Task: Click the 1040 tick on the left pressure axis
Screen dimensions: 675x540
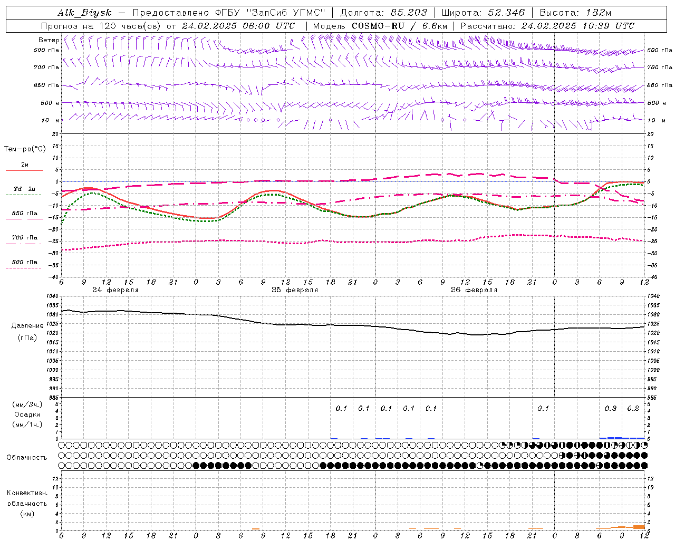Action: (x=53, y=296)
